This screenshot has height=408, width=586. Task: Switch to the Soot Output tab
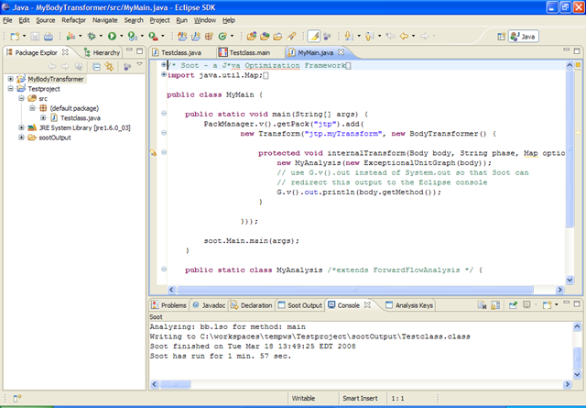[300, 305]
